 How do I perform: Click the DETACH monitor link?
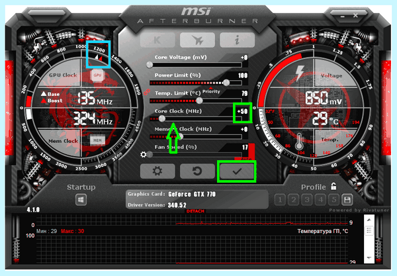click(x=195, y=211)
